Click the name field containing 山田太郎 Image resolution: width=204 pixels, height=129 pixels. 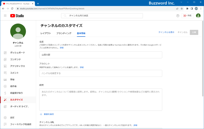pos(101,55)
